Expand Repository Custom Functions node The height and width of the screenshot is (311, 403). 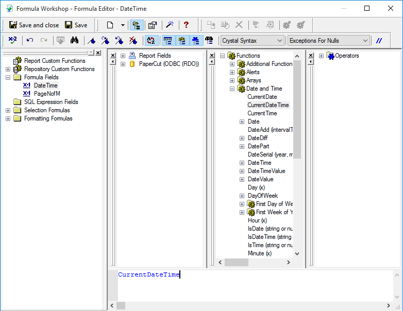point(8,69)
